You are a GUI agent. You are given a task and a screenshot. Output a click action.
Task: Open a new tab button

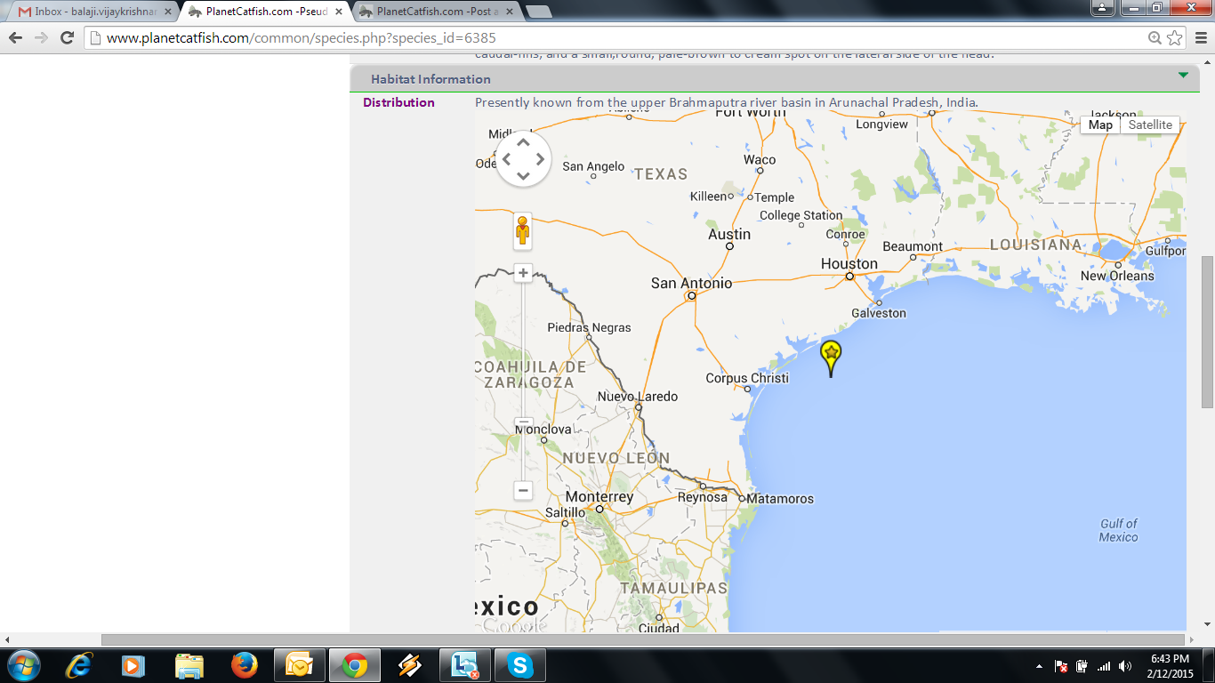coord(538,12)
